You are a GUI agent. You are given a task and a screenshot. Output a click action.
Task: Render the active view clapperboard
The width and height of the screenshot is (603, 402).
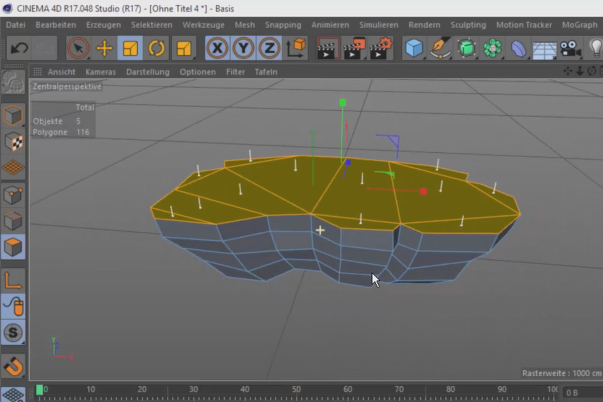click(328, 48)
